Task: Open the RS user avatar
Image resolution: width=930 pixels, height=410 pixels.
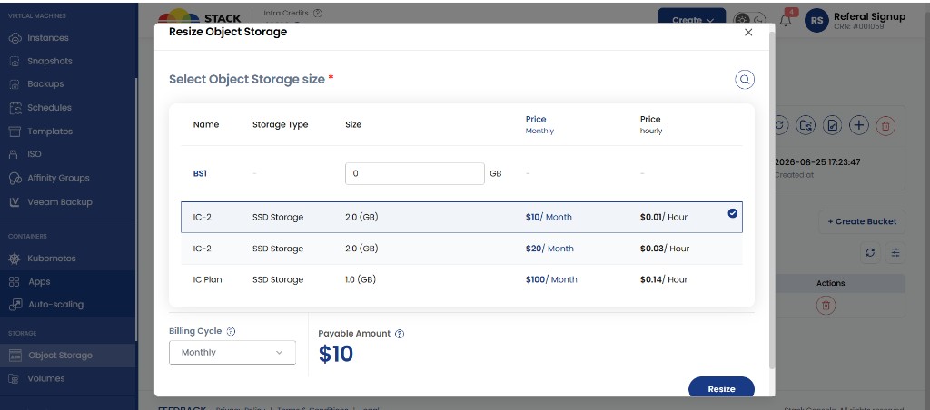Action: (816, 21)
